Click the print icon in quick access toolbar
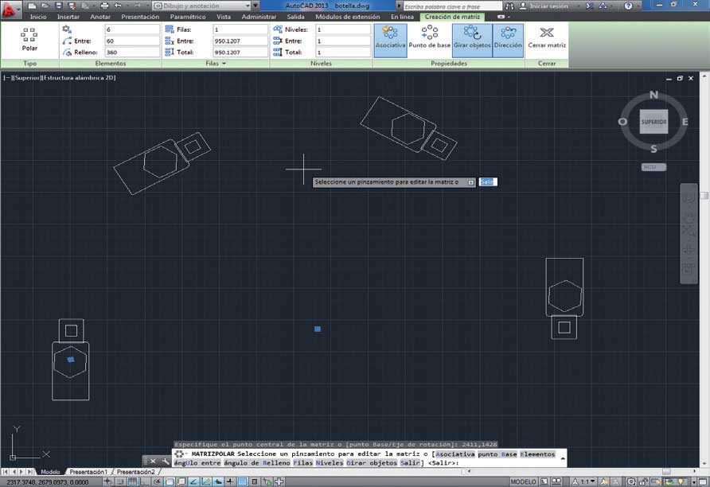The height and width of the screenshot is (487, 710). click(104, 6)
